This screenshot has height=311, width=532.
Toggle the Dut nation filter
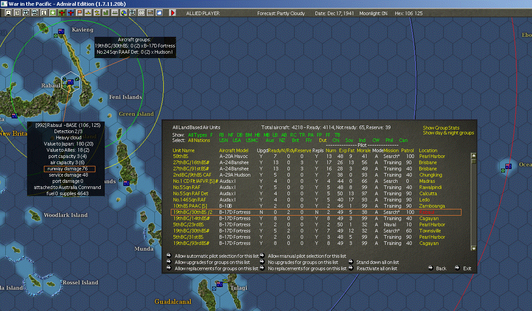coord(323,140)
